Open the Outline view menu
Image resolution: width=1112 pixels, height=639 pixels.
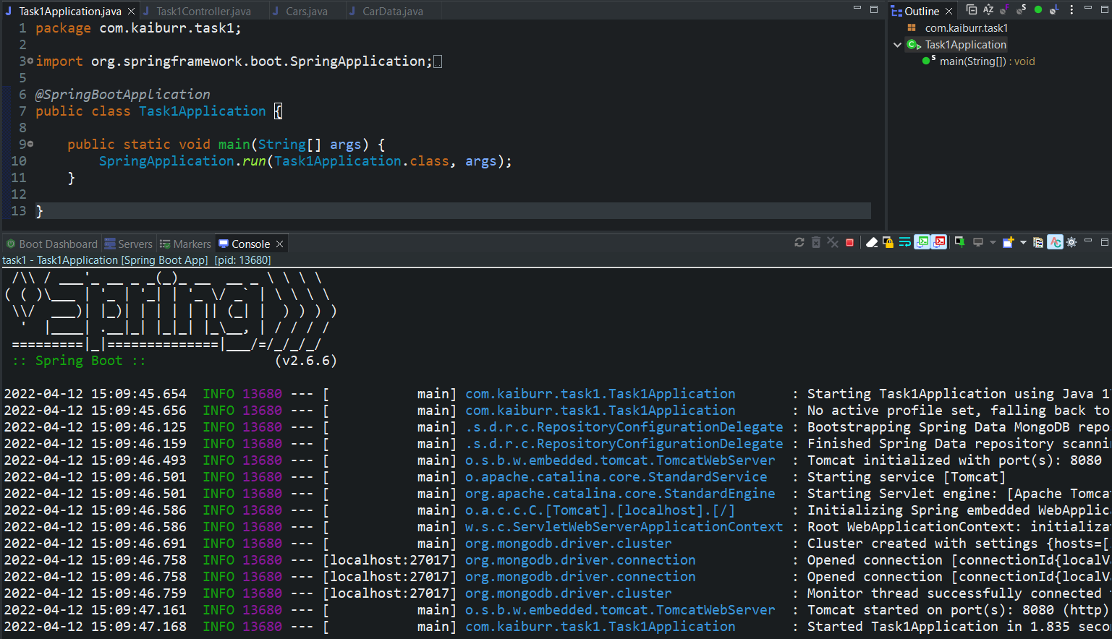[1071, 9]
